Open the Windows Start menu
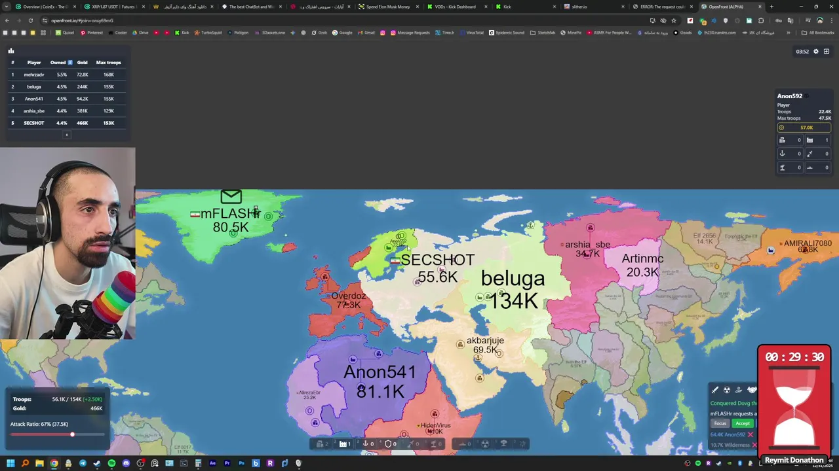The image size is (839, 471). 10,463
